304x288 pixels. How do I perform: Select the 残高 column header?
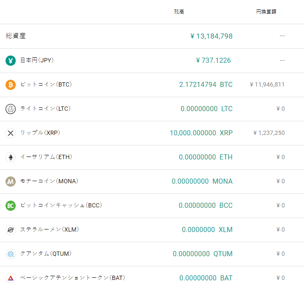pos(179,12)
